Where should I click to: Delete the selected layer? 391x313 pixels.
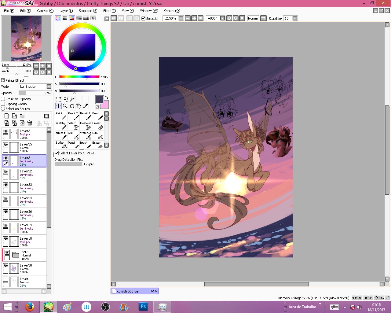pyautogui.click(x=30, y=123)
